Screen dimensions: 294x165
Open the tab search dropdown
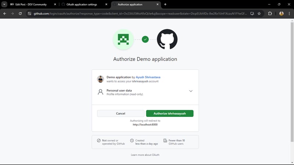click(x=4, y=4)
